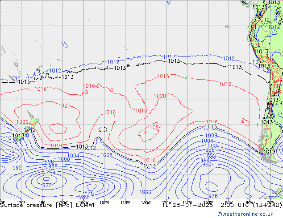Click the 988 isobar label
Viewport: 283px width, 218px height.
[x=52, y=166]
